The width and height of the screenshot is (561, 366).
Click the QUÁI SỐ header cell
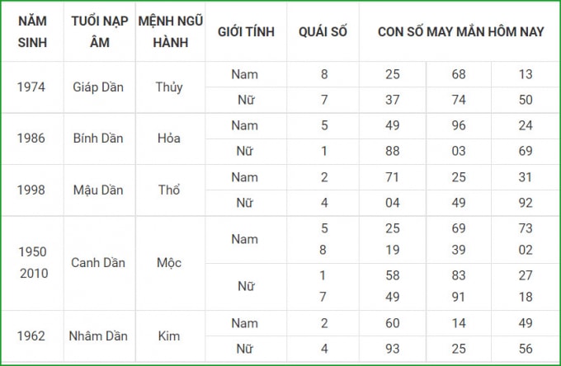click(x=323, y=32)
